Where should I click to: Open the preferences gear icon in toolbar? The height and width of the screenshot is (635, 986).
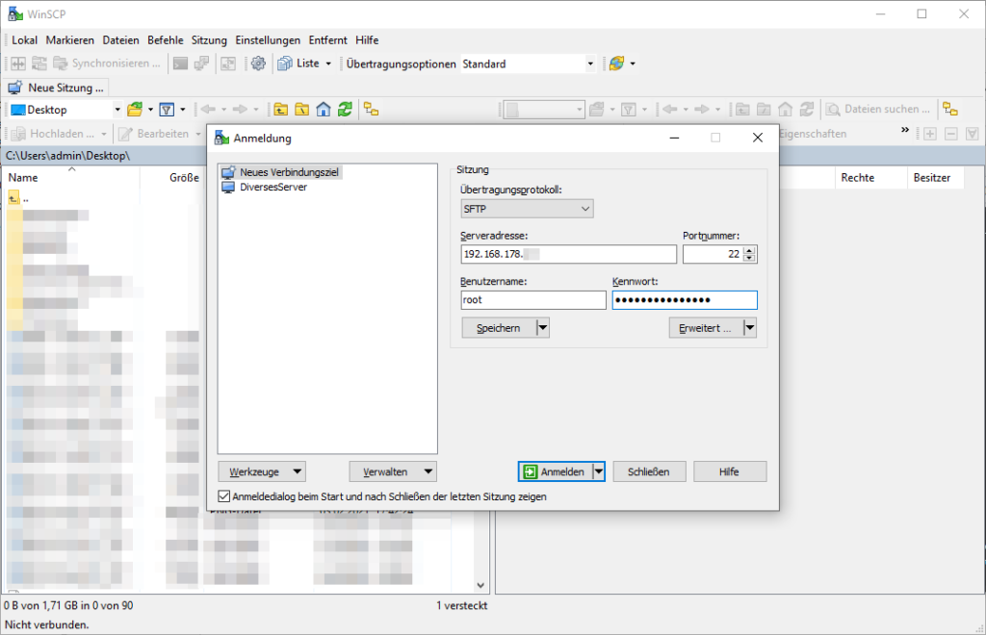click(257, 63)
